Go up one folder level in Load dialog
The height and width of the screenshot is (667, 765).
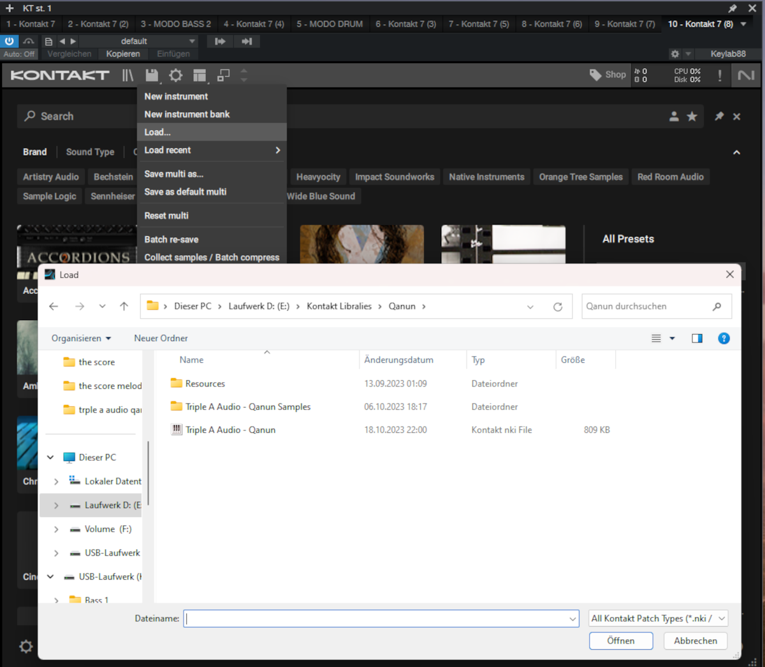(x=124, y=307)
